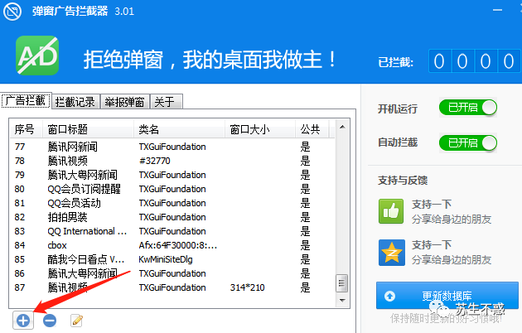Toggle the 开机运行 switch
The image size is (522, 333).
pos(468,108)
